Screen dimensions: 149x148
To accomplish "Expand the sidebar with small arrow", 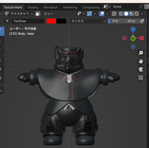I will [x=146, y=30].
